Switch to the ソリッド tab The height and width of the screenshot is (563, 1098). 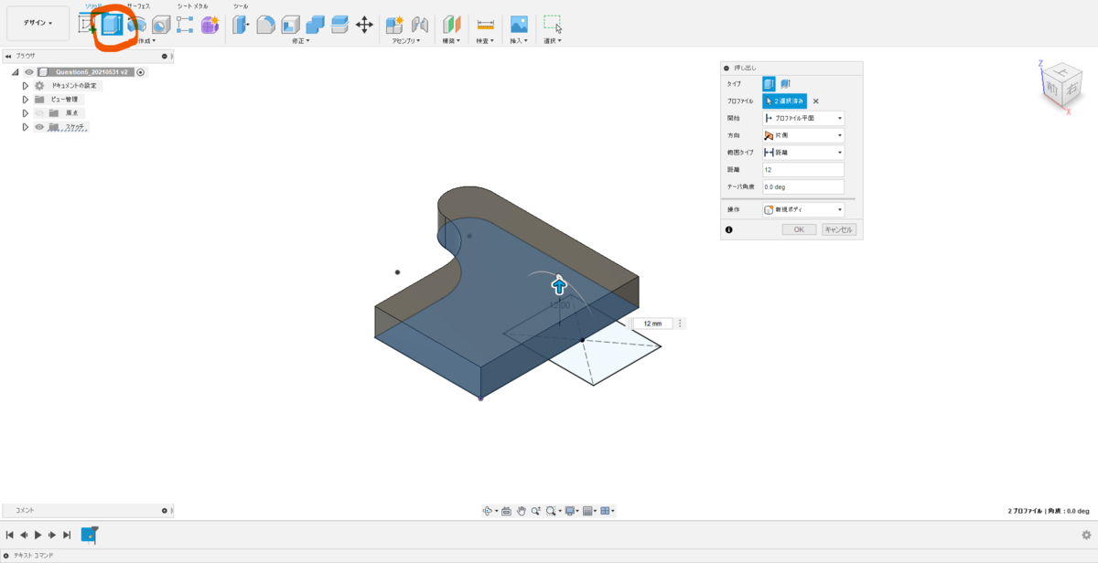(x=94, y=5)
